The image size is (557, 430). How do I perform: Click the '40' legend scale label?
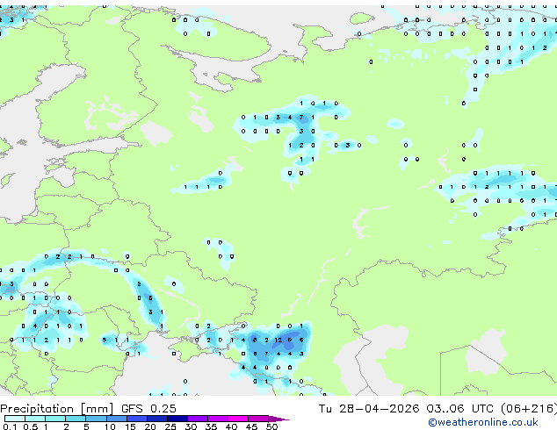(x=231, y=426)
